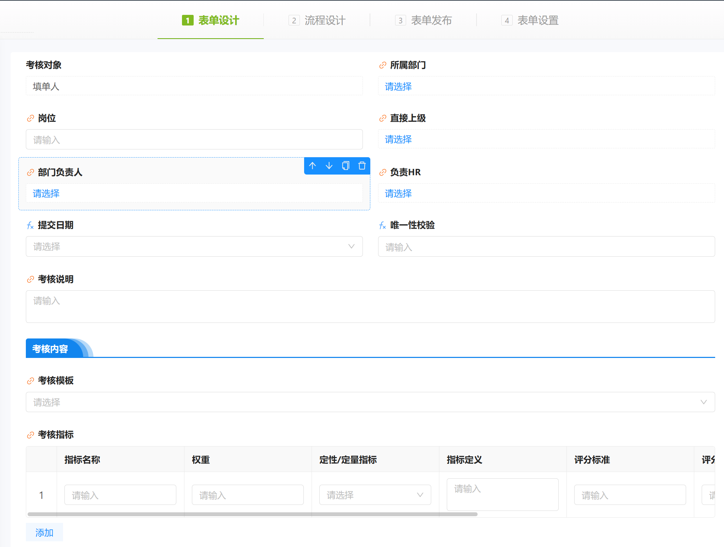Click the 考核说明 text area
The image size is (724, 547).
370,307
